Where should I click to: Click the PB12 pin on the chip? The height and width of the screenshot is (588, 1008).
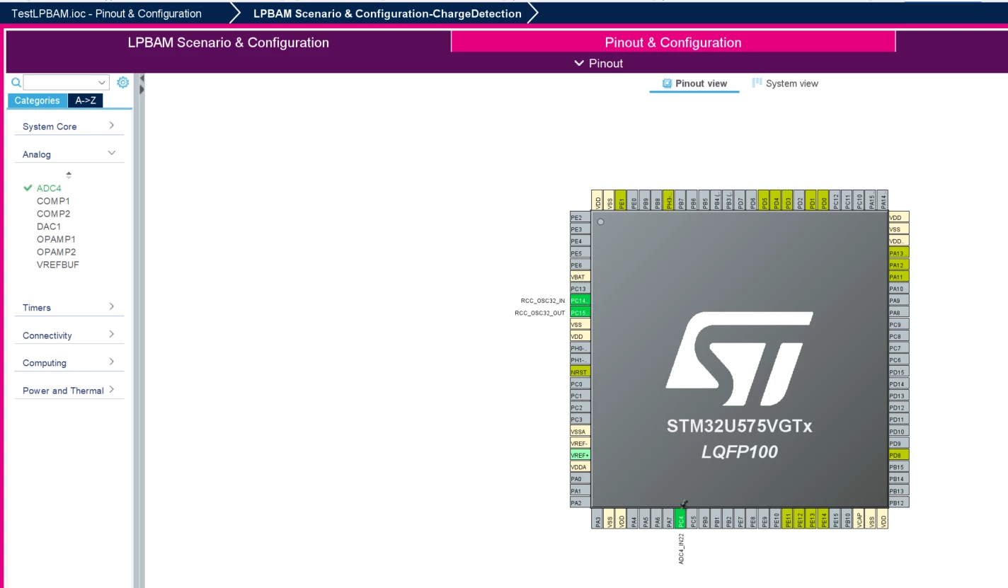pyautogui.click(x=899, y=503)
